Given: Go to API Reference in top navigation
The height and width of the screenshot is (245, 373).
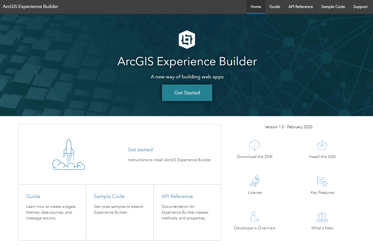Looking at the screenshot, I should [x=301, y=7].
